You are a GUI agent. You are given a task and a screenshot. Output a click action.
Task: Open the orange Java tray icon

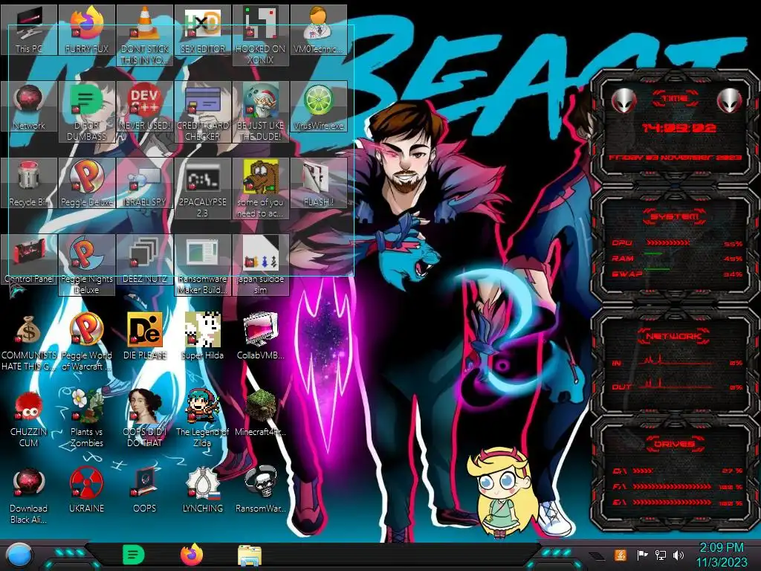tap(621, 555)
